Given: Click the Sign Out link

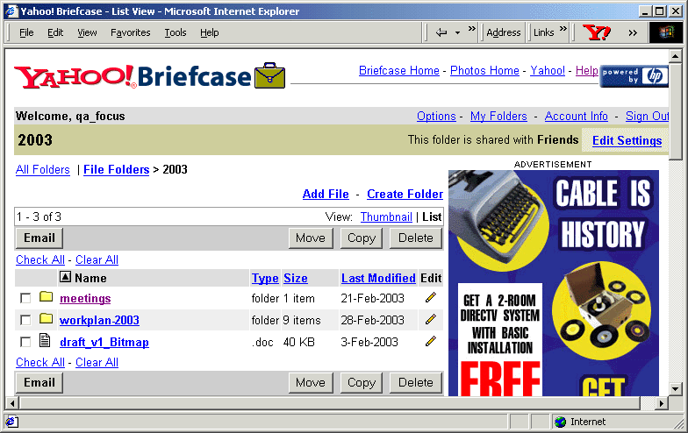Looking at the screenshot, I should 648,116.
